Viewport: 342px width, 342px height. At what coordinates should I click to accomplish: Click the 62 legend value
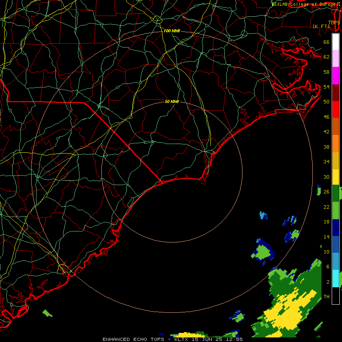(326, 57)
